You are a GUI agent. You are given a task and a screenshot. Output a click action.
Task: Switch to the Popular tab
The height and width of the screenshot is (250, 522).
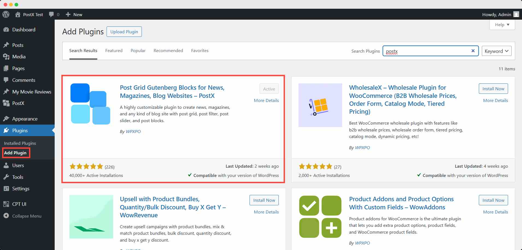[x=138, y=51]
